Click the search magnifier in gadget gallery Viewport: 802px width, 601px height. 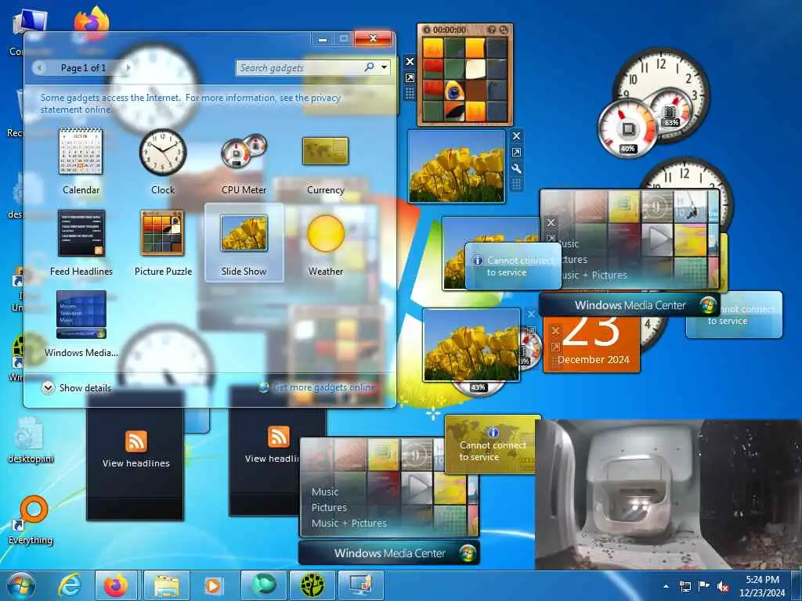point(370,67)
